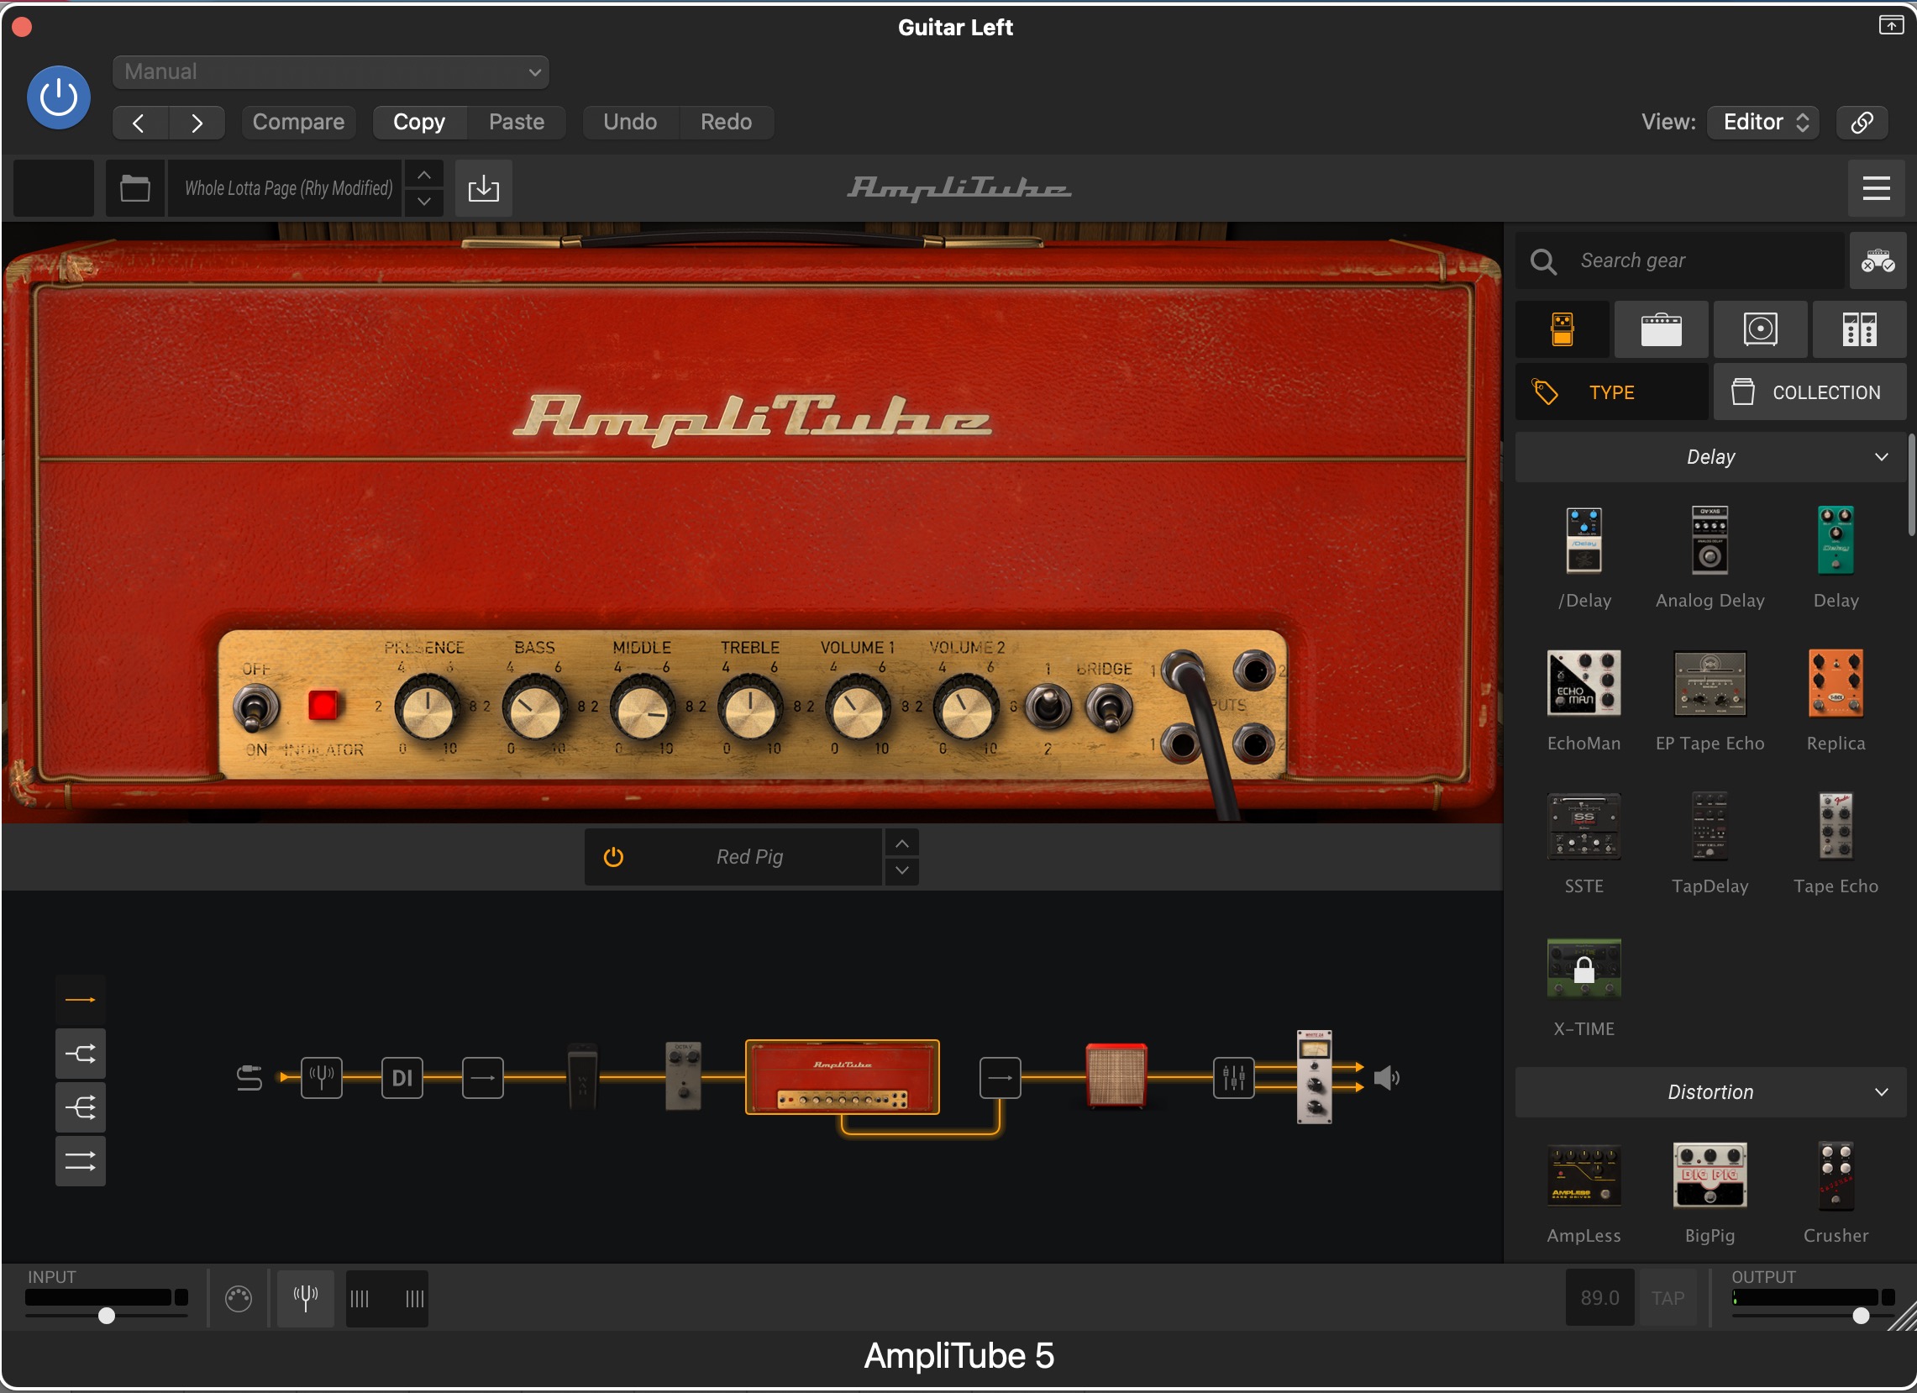Click the link chain icon

pyautogui.click(x=1862, y=123)
